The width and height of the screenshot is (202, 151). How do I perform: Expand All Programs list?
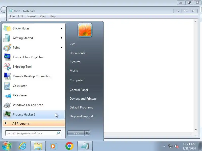[x=34, y=124]
